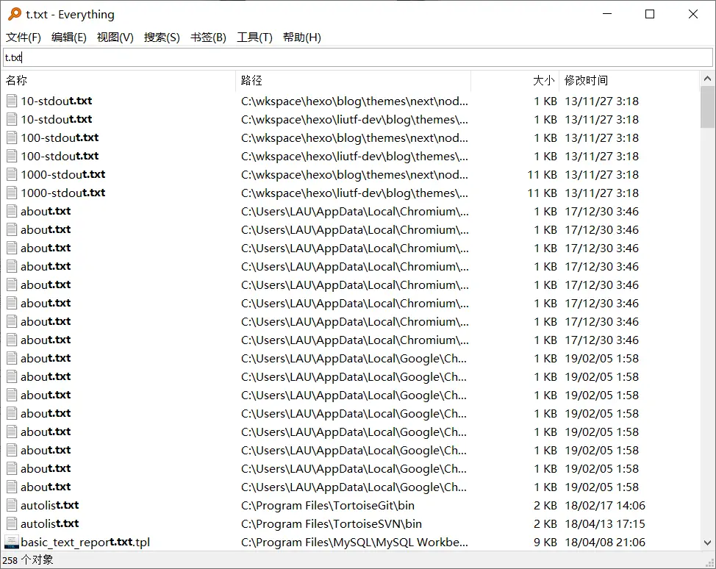
Task: Click the scrollbar down arrow
Action: (707, 543)
